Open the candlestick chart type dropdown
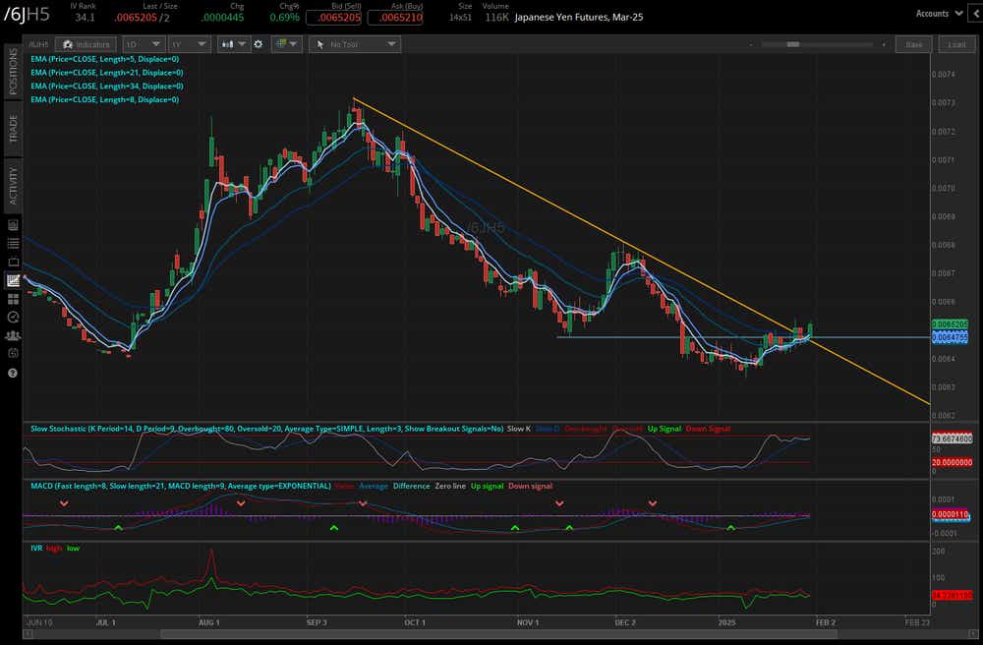Screen dimensions: 983x645 point(234,44)
